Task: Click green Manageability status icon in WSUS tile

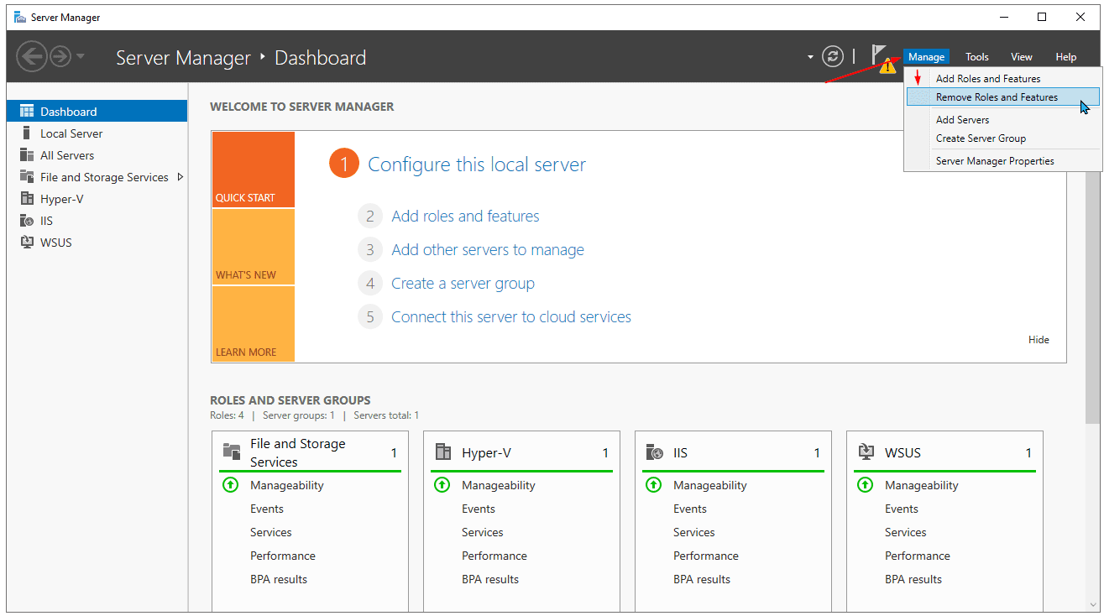Action: coord(865,485)
